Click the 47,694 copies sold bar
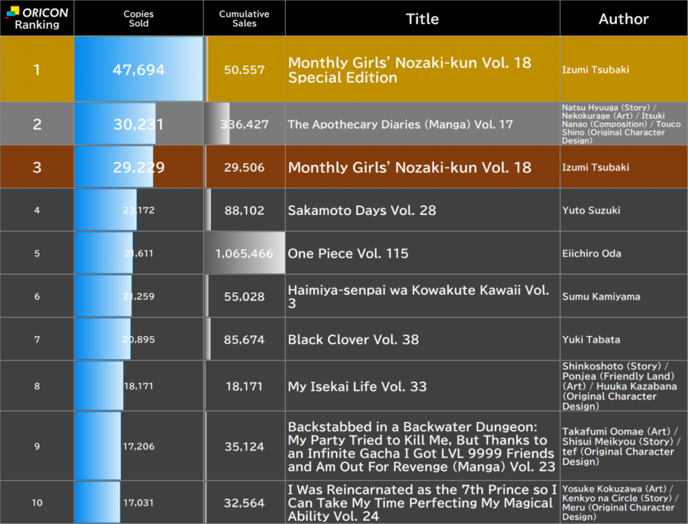688x524 pixels. pyautogui.click(x=138, y=69)
